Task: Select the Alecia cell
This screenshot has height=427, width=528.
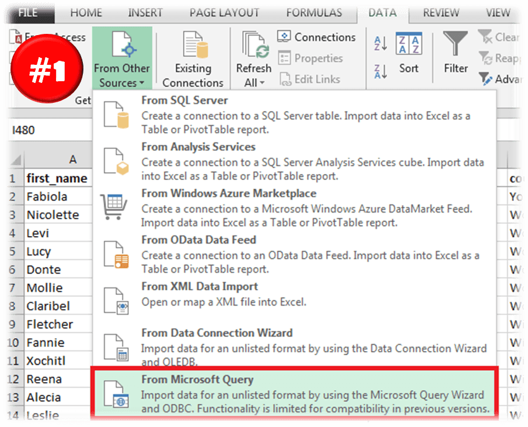Action: pyautogui.click(x=58, y=397)
